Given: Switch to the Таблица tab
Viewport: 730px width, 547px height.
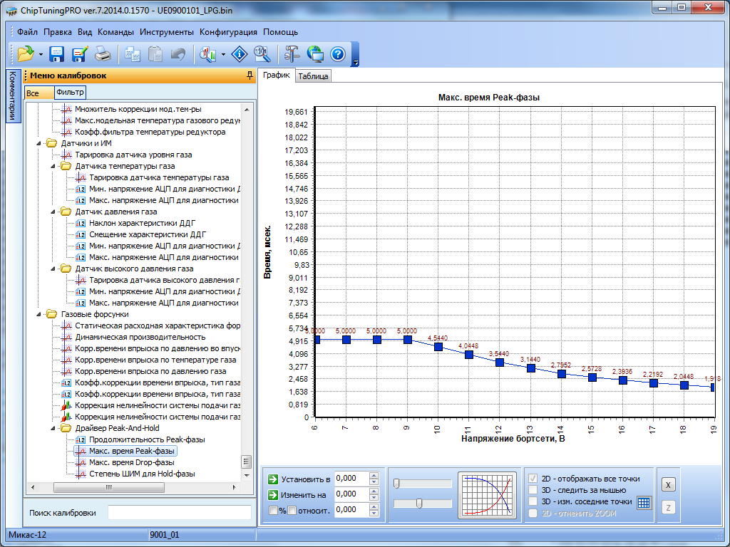Looking at the screenshot, I should (313, 76).
